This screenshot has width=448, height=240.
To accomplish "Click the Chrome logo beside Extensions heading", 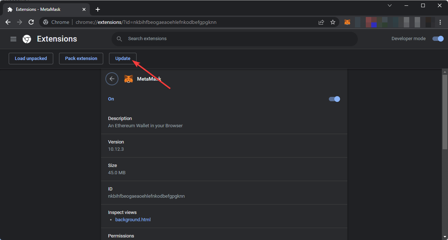I will coord(27,39).
